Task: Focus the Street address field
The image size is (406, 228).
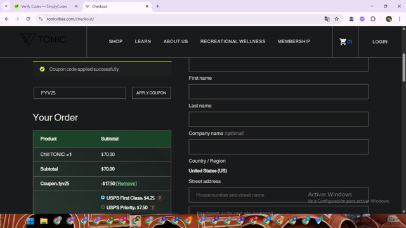Action: click(278, 195)
